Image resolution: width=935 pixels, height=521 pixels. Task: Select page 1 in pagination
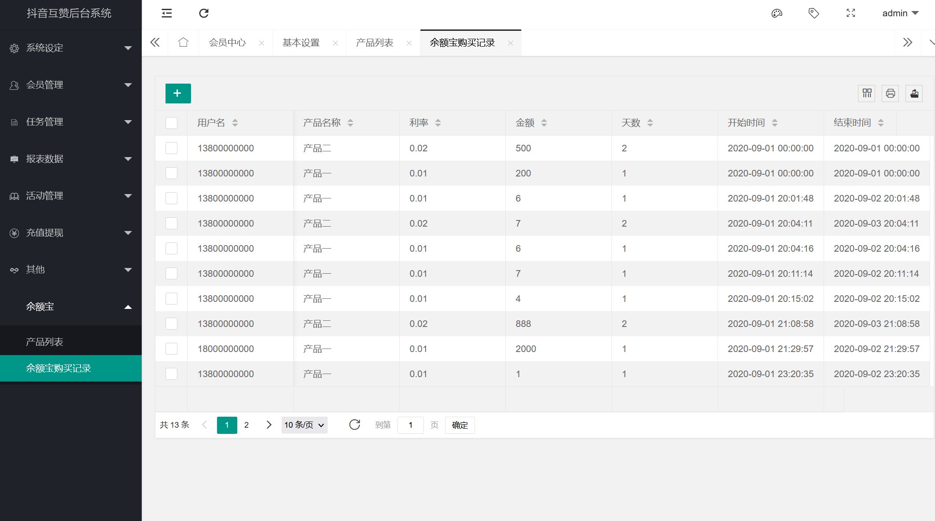[x=227, y=425]
